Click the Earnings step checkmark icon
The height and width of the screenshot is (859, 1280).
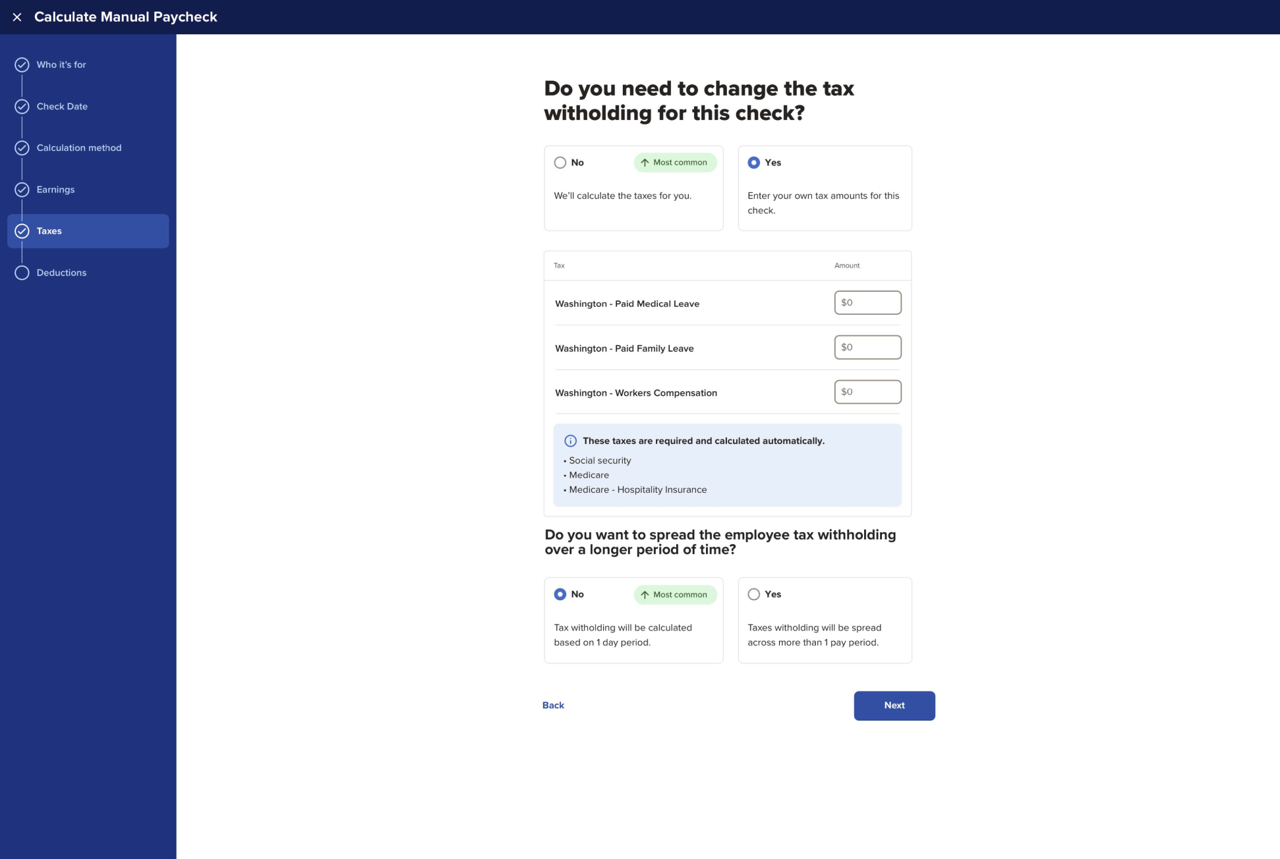22,190
